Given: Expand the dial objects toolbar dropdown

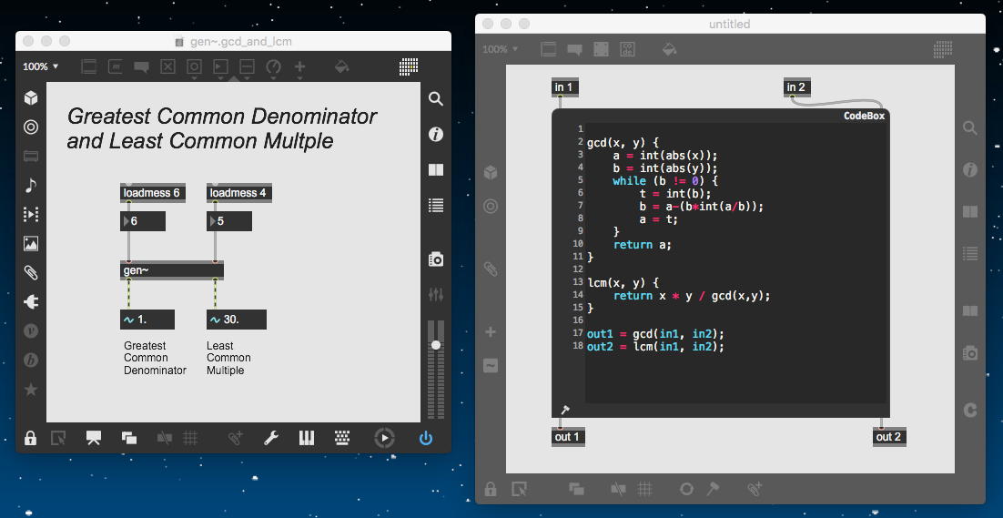Looking at the screenshot, I should point(273,66).
